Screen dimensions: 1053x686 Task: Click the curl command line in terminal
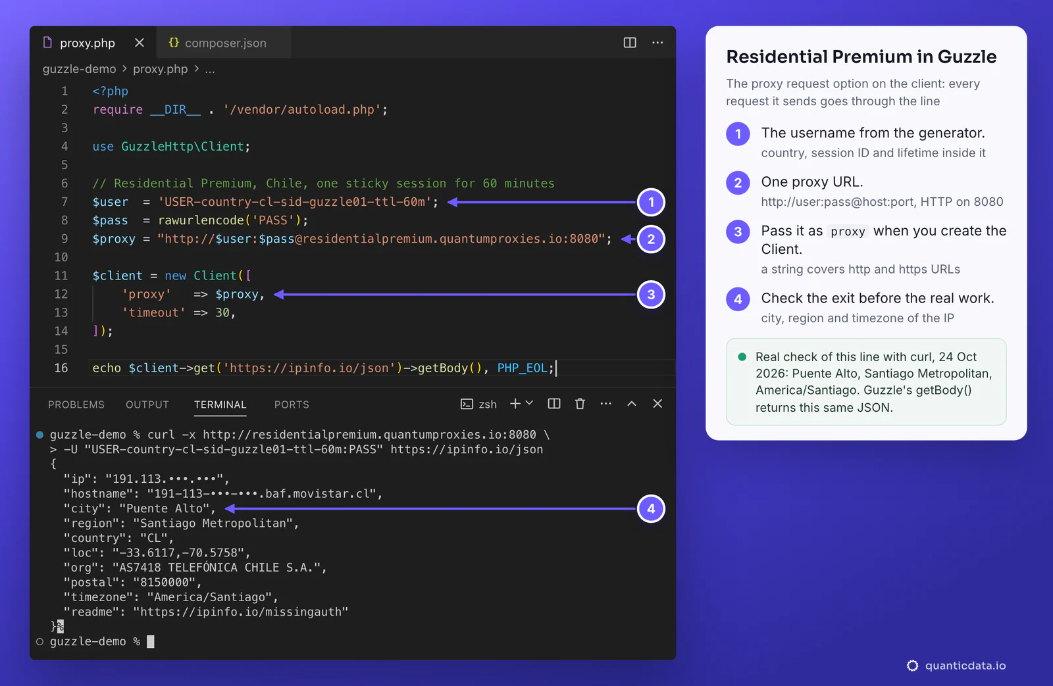tap(299, 435)
